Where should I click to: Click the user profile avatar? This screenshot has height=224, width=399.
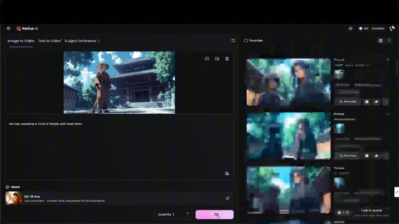(x=392, y=28)
